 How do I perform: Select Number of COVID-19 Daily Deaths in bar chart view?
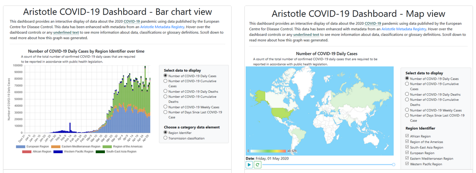166,91
